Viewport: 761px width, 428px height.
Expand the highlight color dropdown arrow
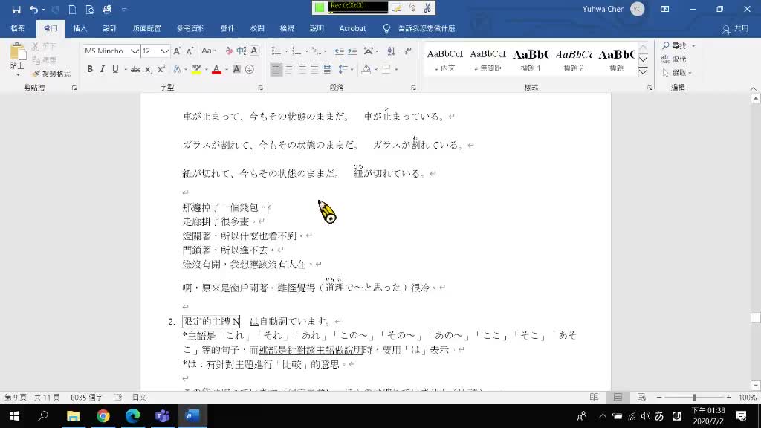click(x=207, y=69)
